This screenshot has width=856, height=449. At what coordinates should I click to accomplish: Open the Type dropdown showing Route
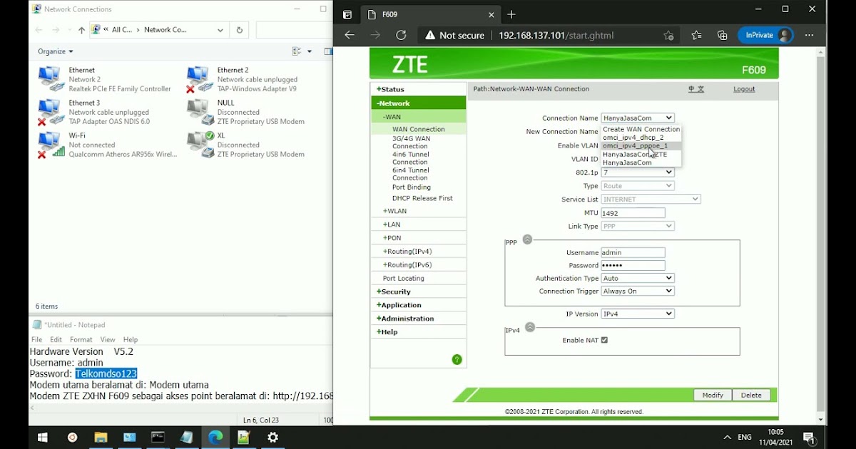pos(638,186)
